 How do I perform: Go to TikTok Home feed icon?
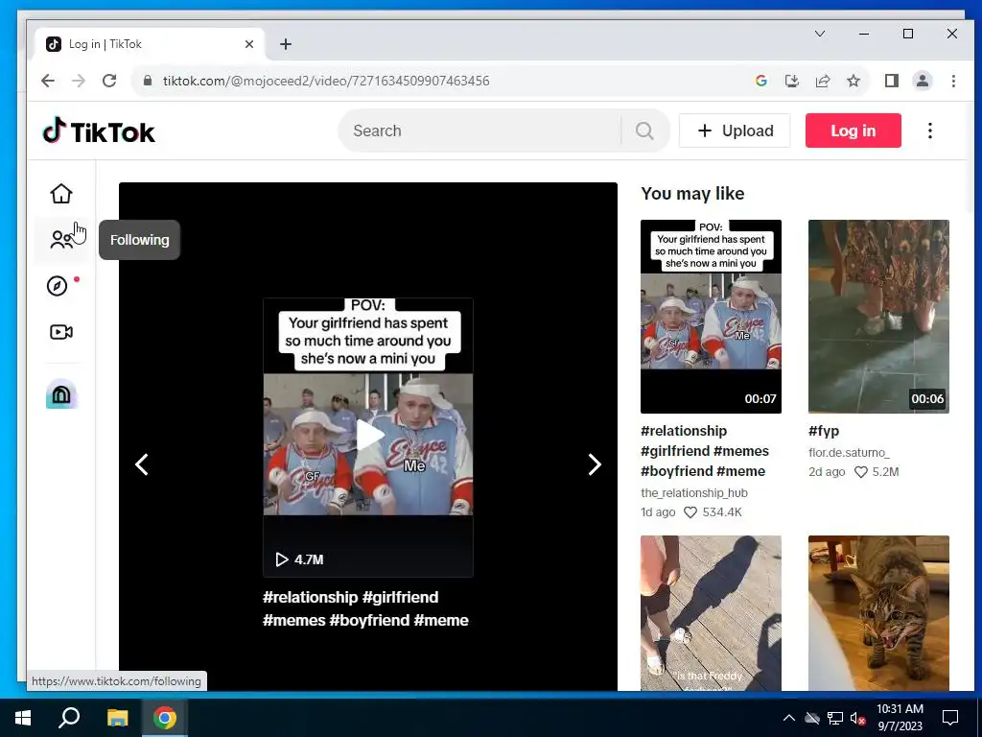[x=61, y=194]
